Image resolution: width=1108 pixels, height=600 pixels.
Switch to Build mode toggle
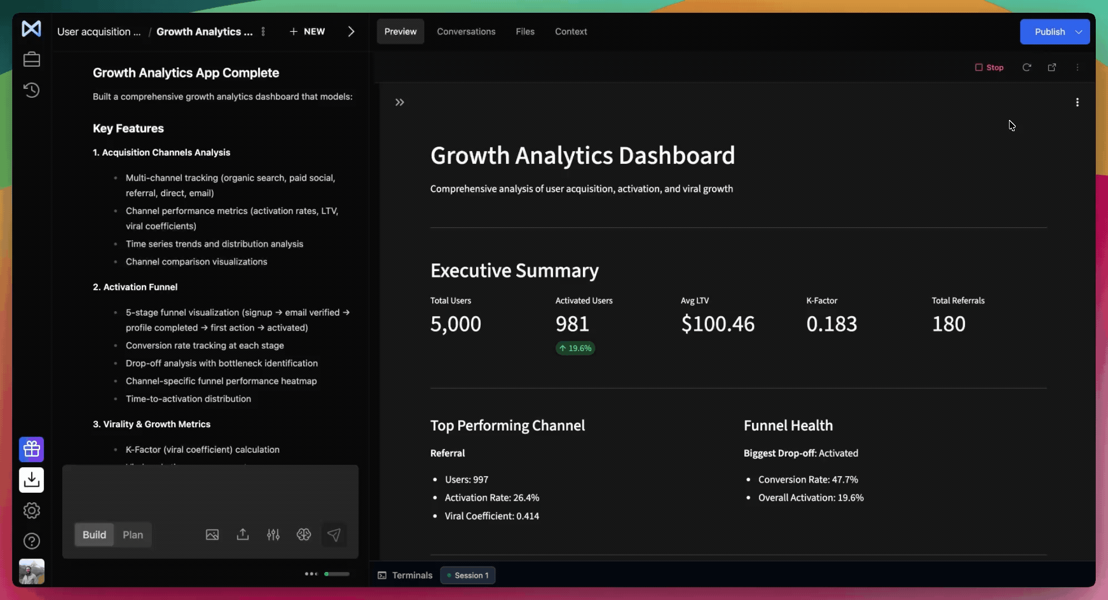(x=94, y=534)
